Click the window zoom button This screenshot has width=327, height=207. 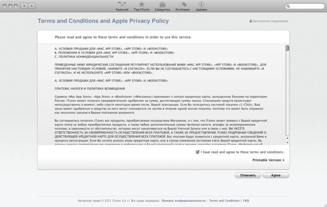16,6
